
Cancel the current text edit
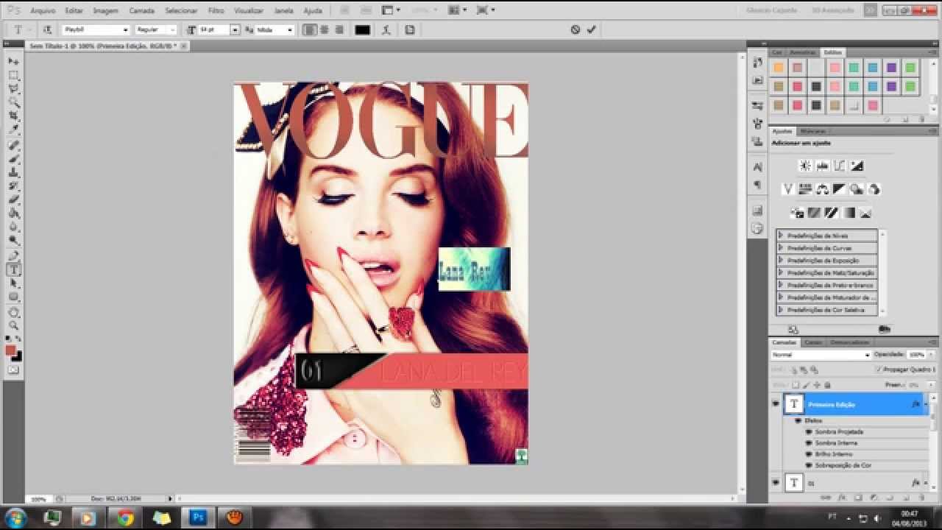576,29
